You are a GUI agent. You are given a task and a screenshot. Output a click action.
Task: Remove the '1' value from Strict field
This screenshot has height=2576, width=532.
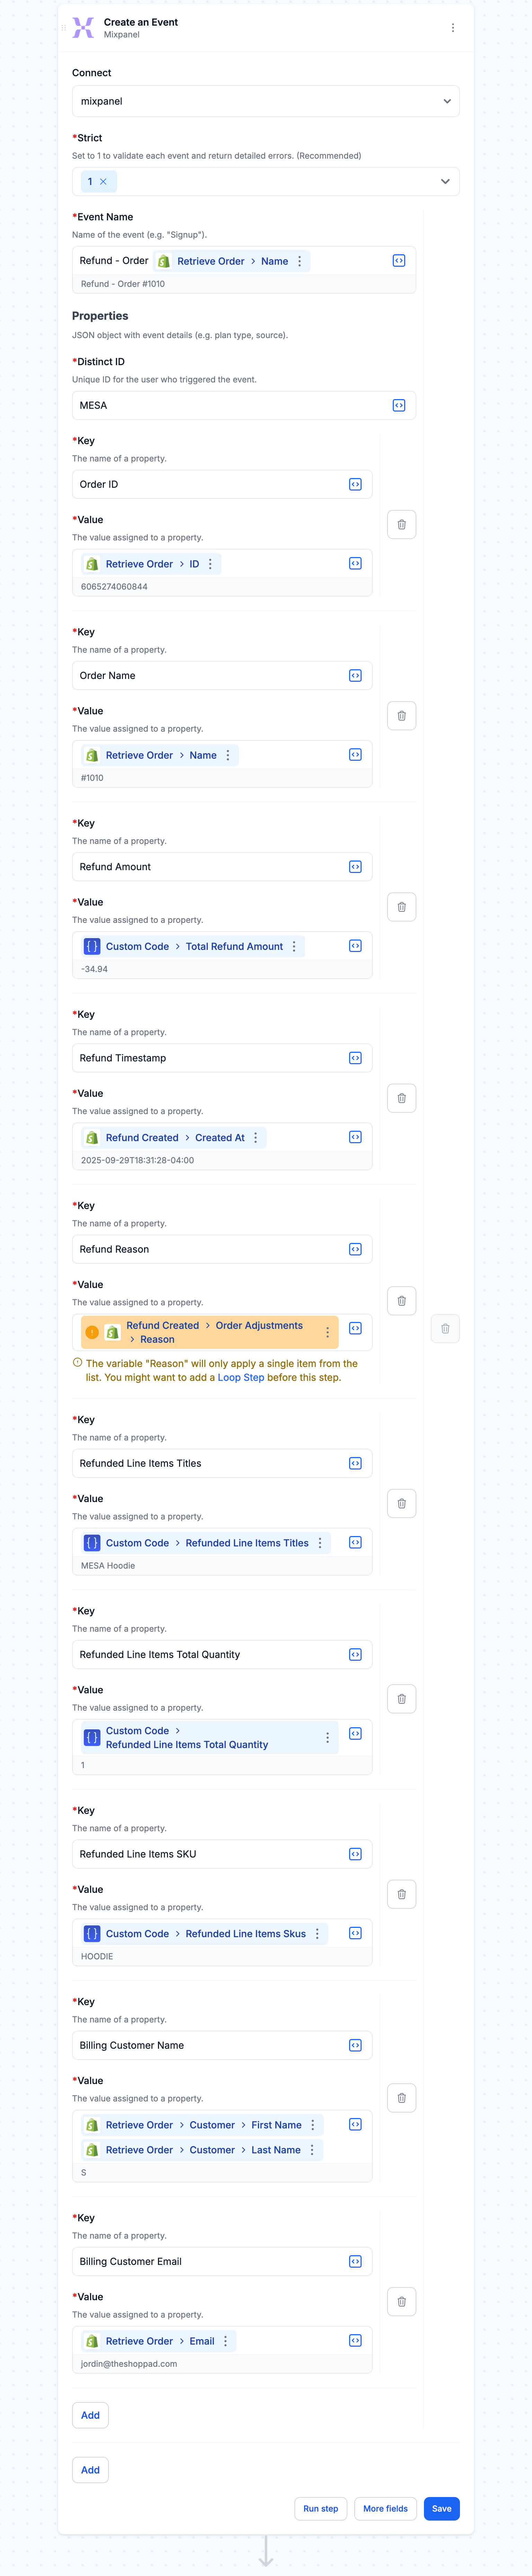103,182
